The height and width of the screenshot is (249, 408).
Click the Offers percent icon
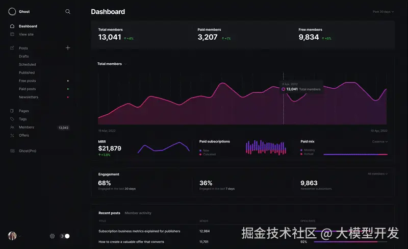tap(12, 135)
